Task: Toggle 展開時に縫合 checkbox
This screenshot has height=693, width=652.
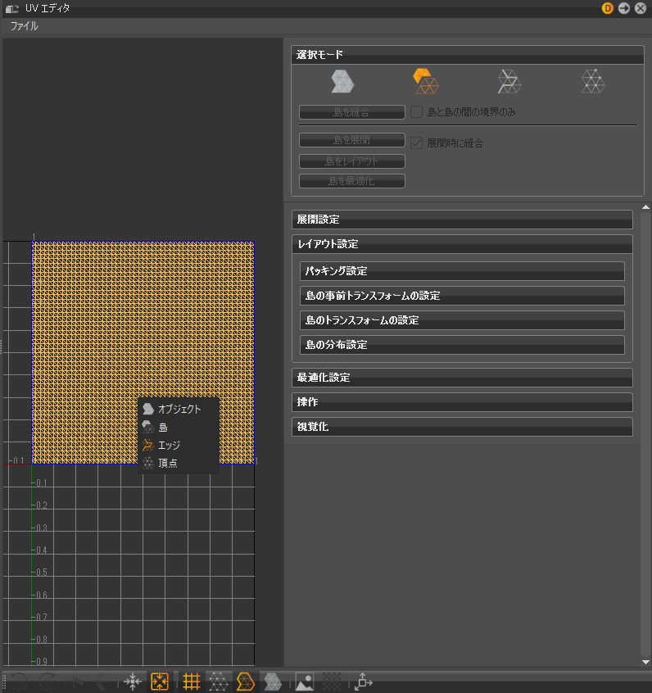Action: click(x=416, y=143)
